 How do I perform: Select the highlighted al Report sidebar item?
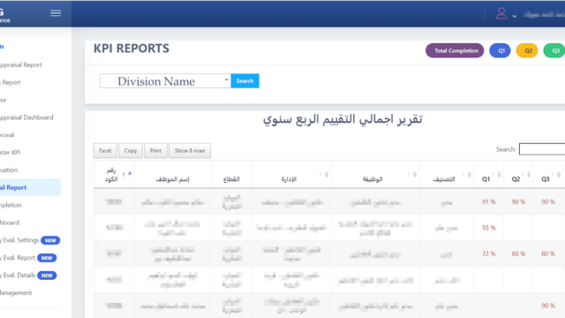[30, 187]
